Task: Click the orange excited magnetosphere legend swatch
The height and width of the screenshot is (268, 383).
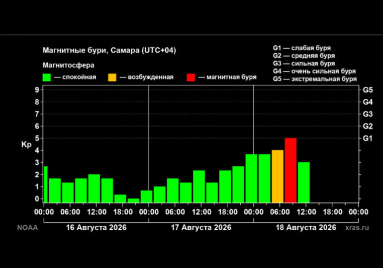Action: (x=112, y=77)
